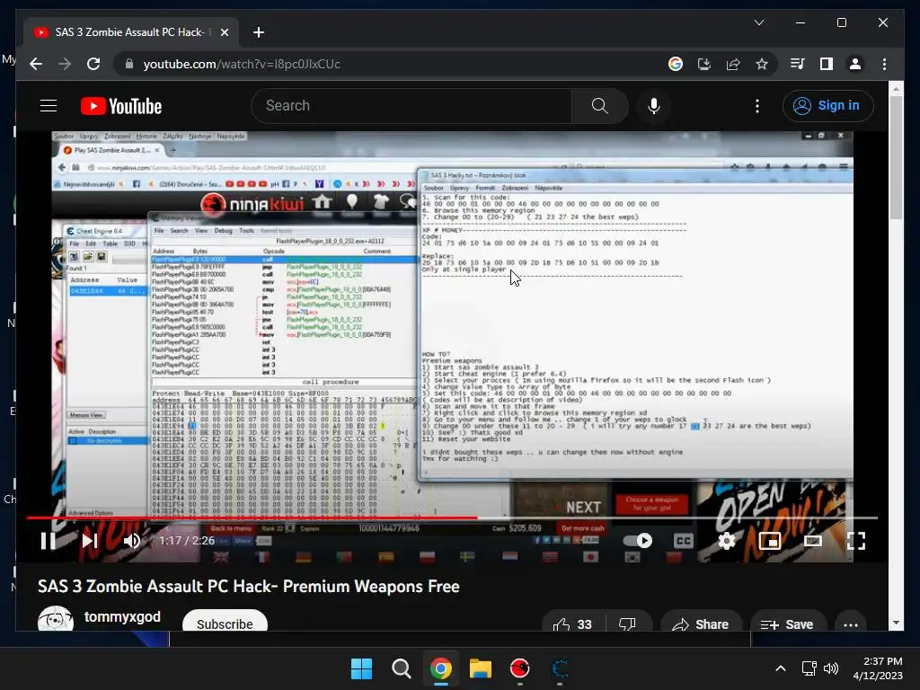This screenshot has height=690, width=920.
Task: Go to YouTube home via logo
Action: [121, 106]
